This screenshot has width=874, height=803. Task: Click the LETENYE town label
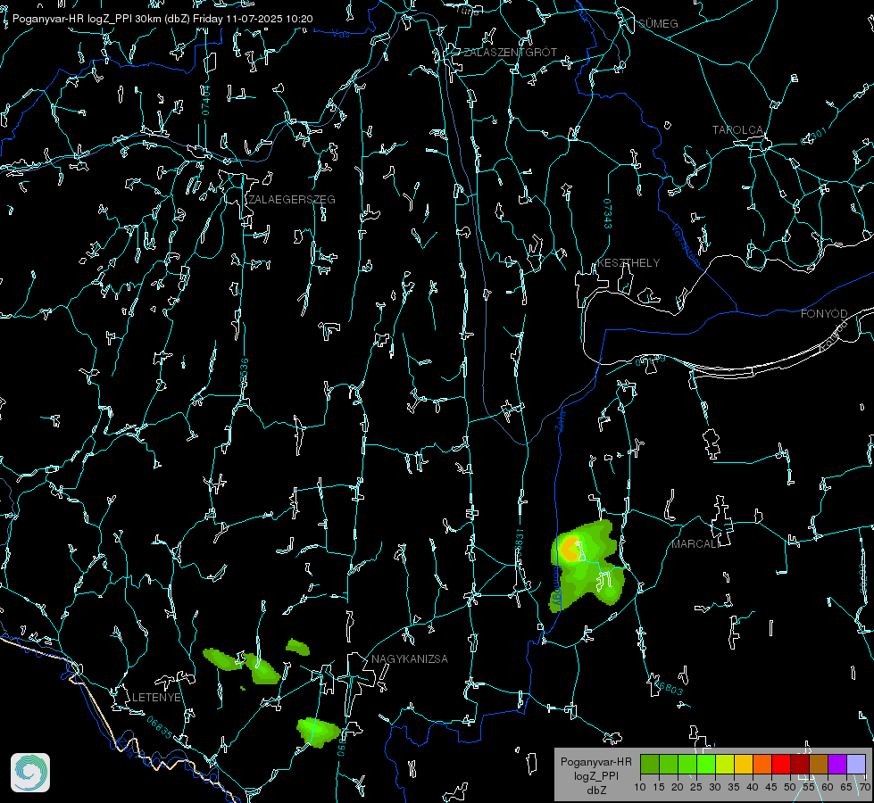point(156,697)
